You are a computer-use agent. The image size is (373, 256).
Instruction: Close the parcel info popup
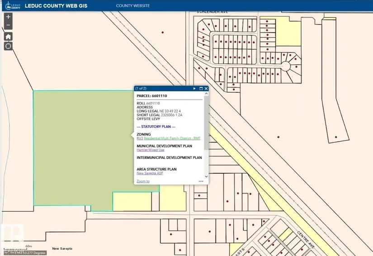206,89
